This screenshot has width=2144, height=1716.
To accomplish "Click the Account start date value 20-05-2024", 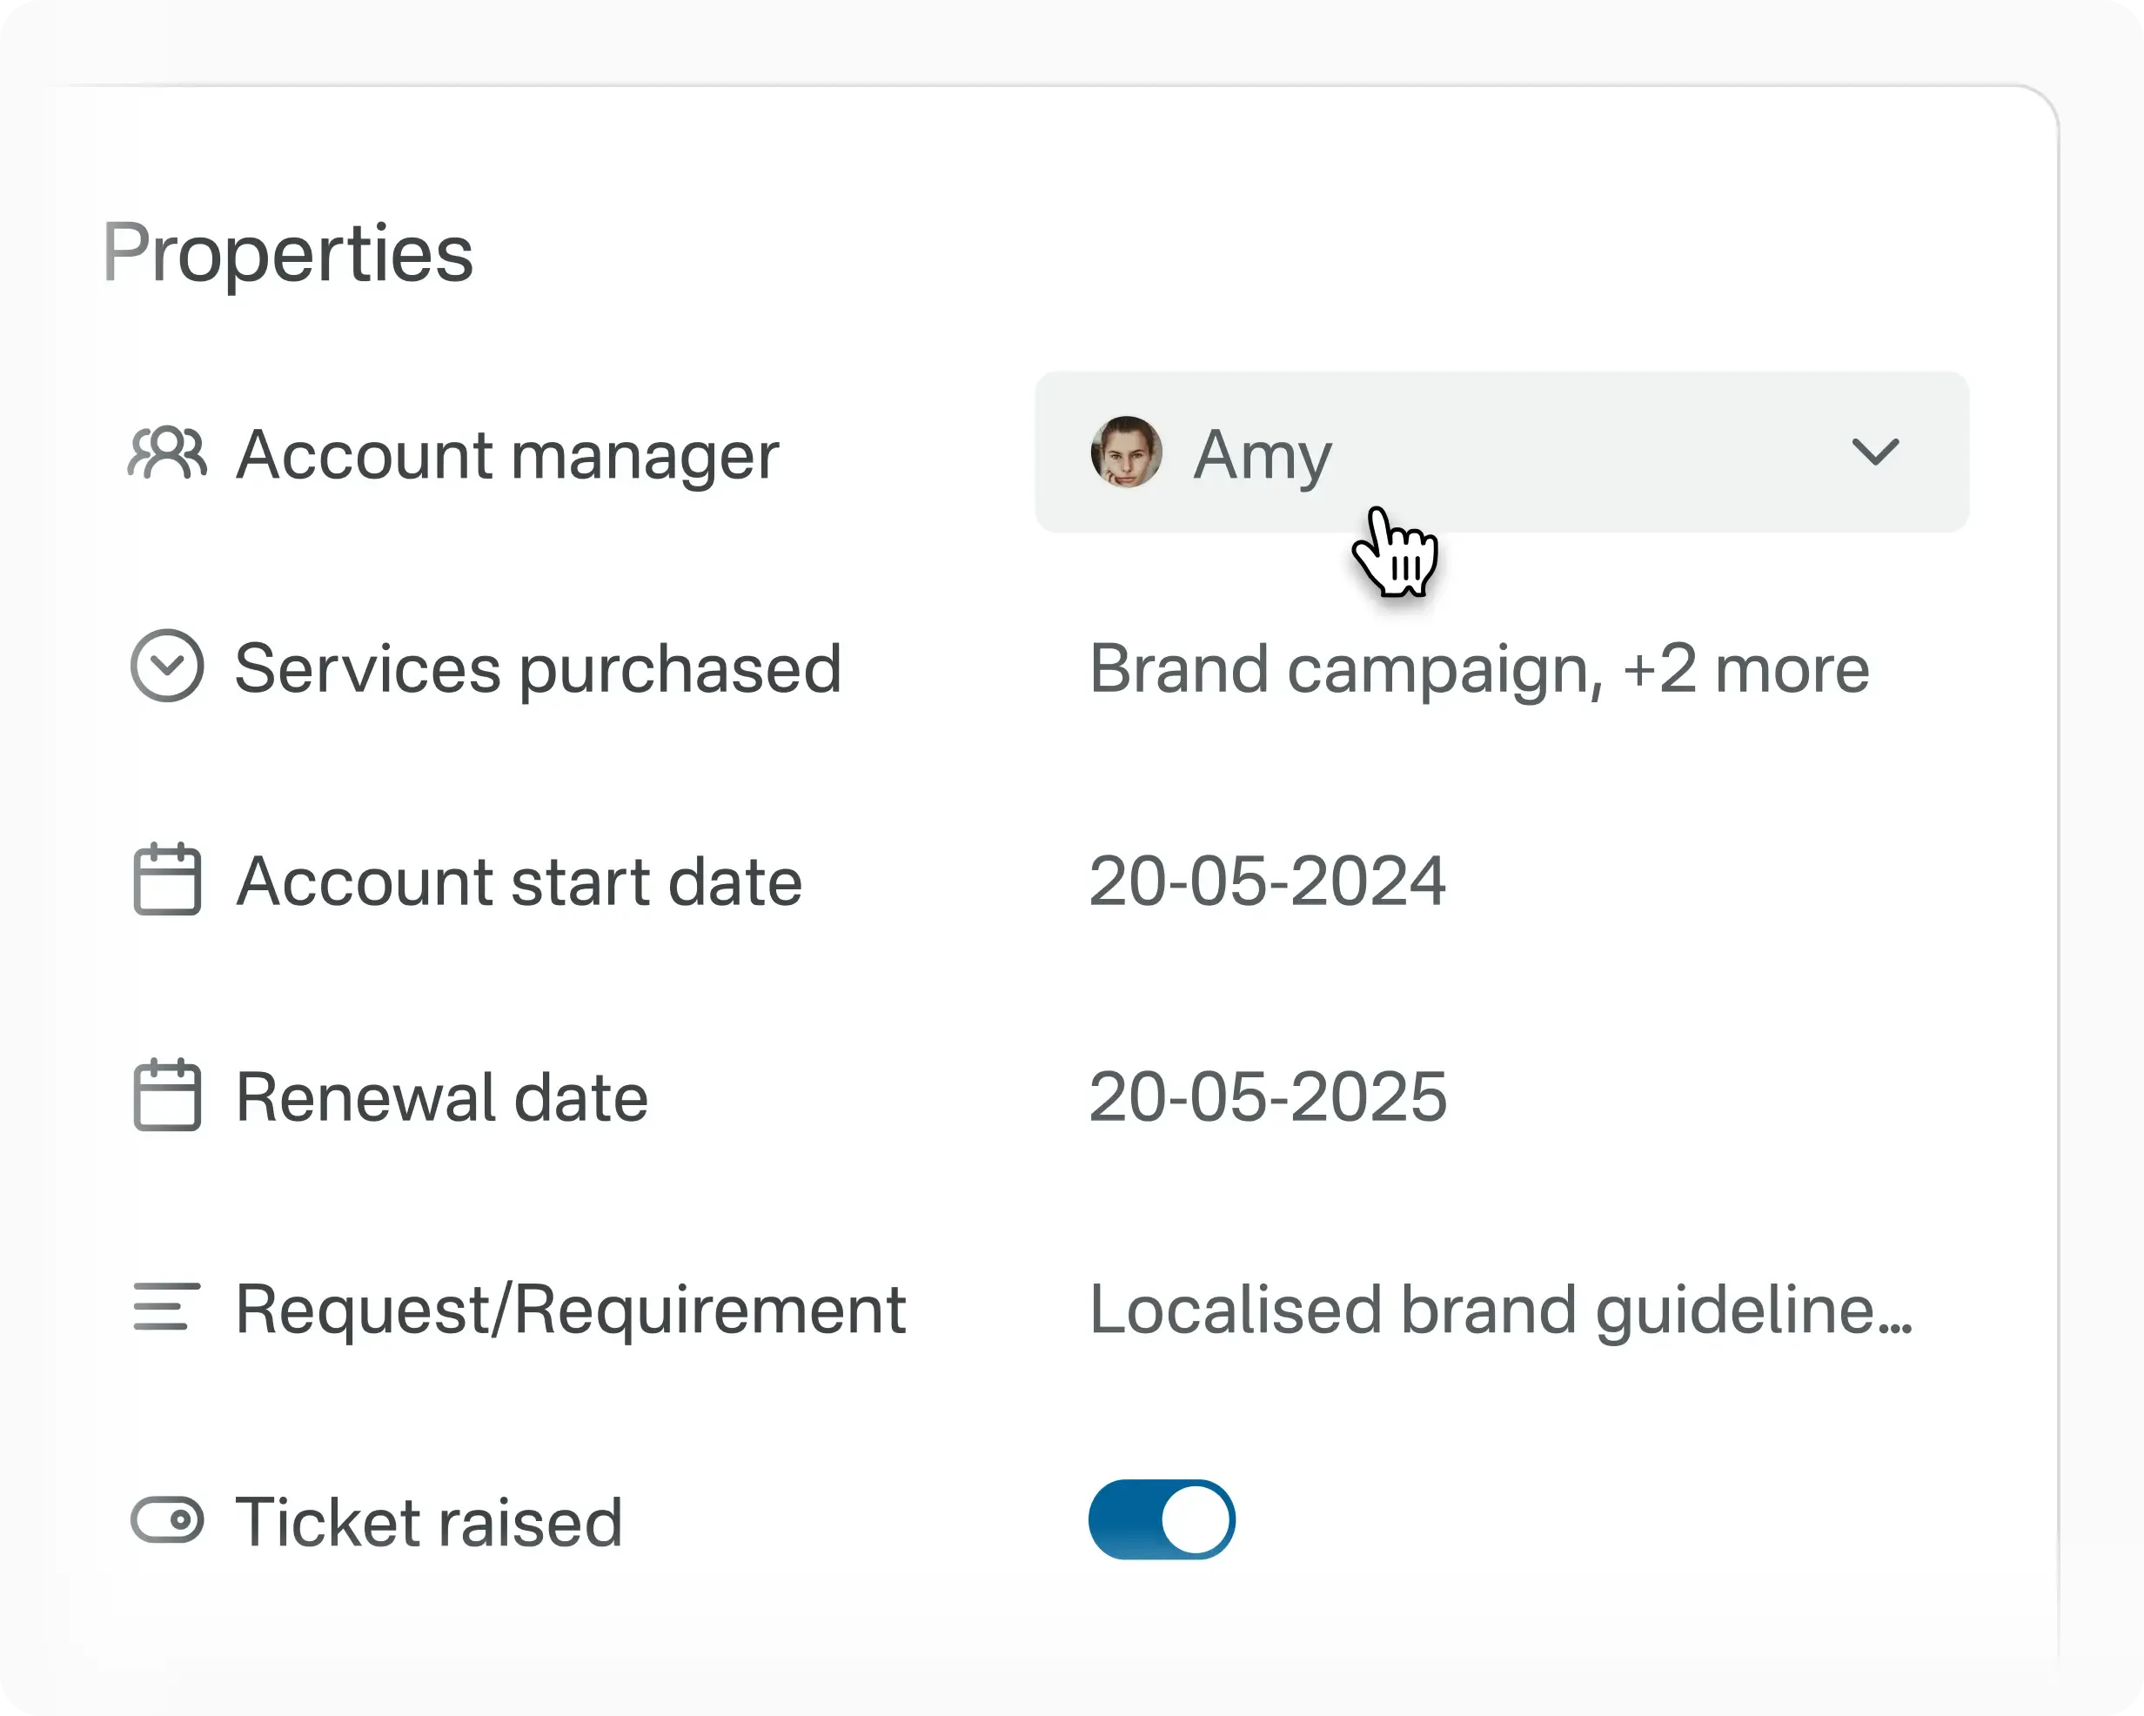I will click(1266, 880).
